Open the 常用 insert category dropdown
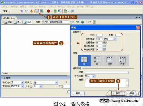The width and height of the screenshot is (143, 106). coord(7,11)
